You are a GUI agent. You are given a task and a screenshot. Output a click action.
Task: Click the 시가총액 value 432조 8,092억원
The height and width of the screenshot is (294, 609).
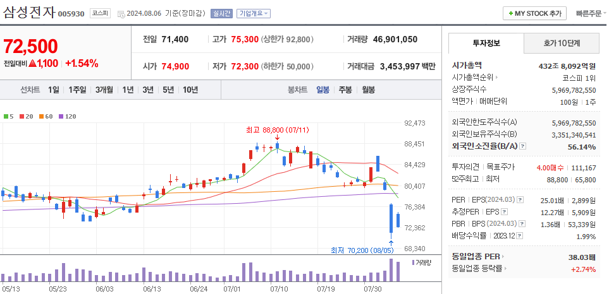pos(567,66)
